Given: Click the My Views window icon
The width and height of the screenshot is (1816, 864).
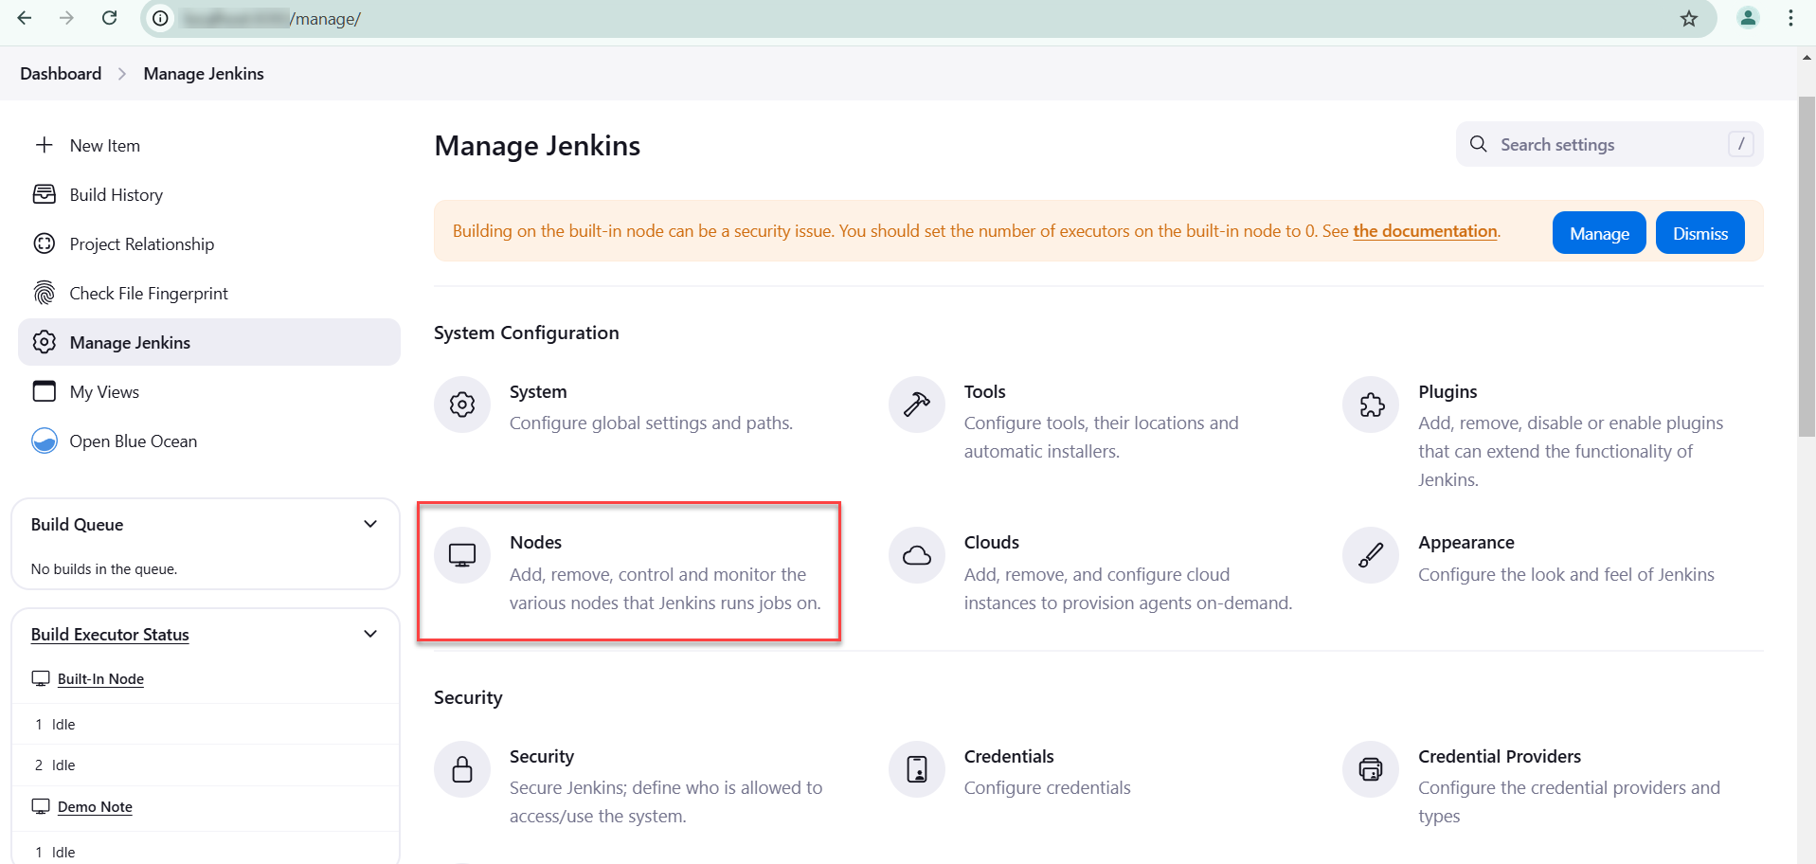Looking at the screenshot, I should [44, 391].
